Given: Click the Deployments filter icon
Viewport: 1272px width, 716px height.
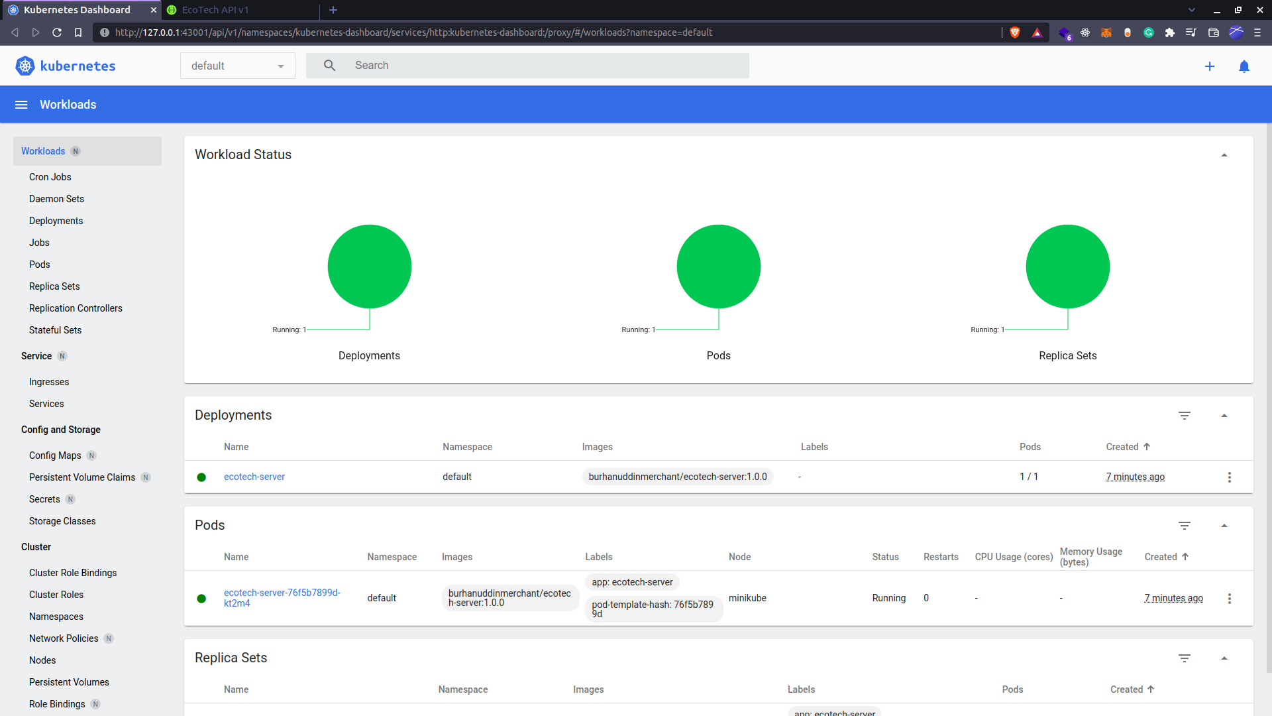Looking at the screenshot, I should tap(1185, 416).
